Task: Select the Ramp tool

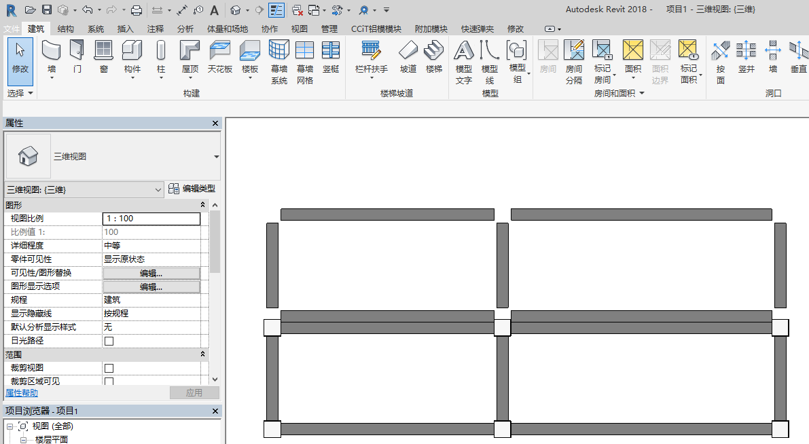Action: pyautogui.click(x=408, y=57)
